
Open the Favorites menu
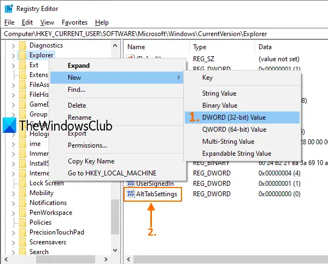tap(74, 22)
